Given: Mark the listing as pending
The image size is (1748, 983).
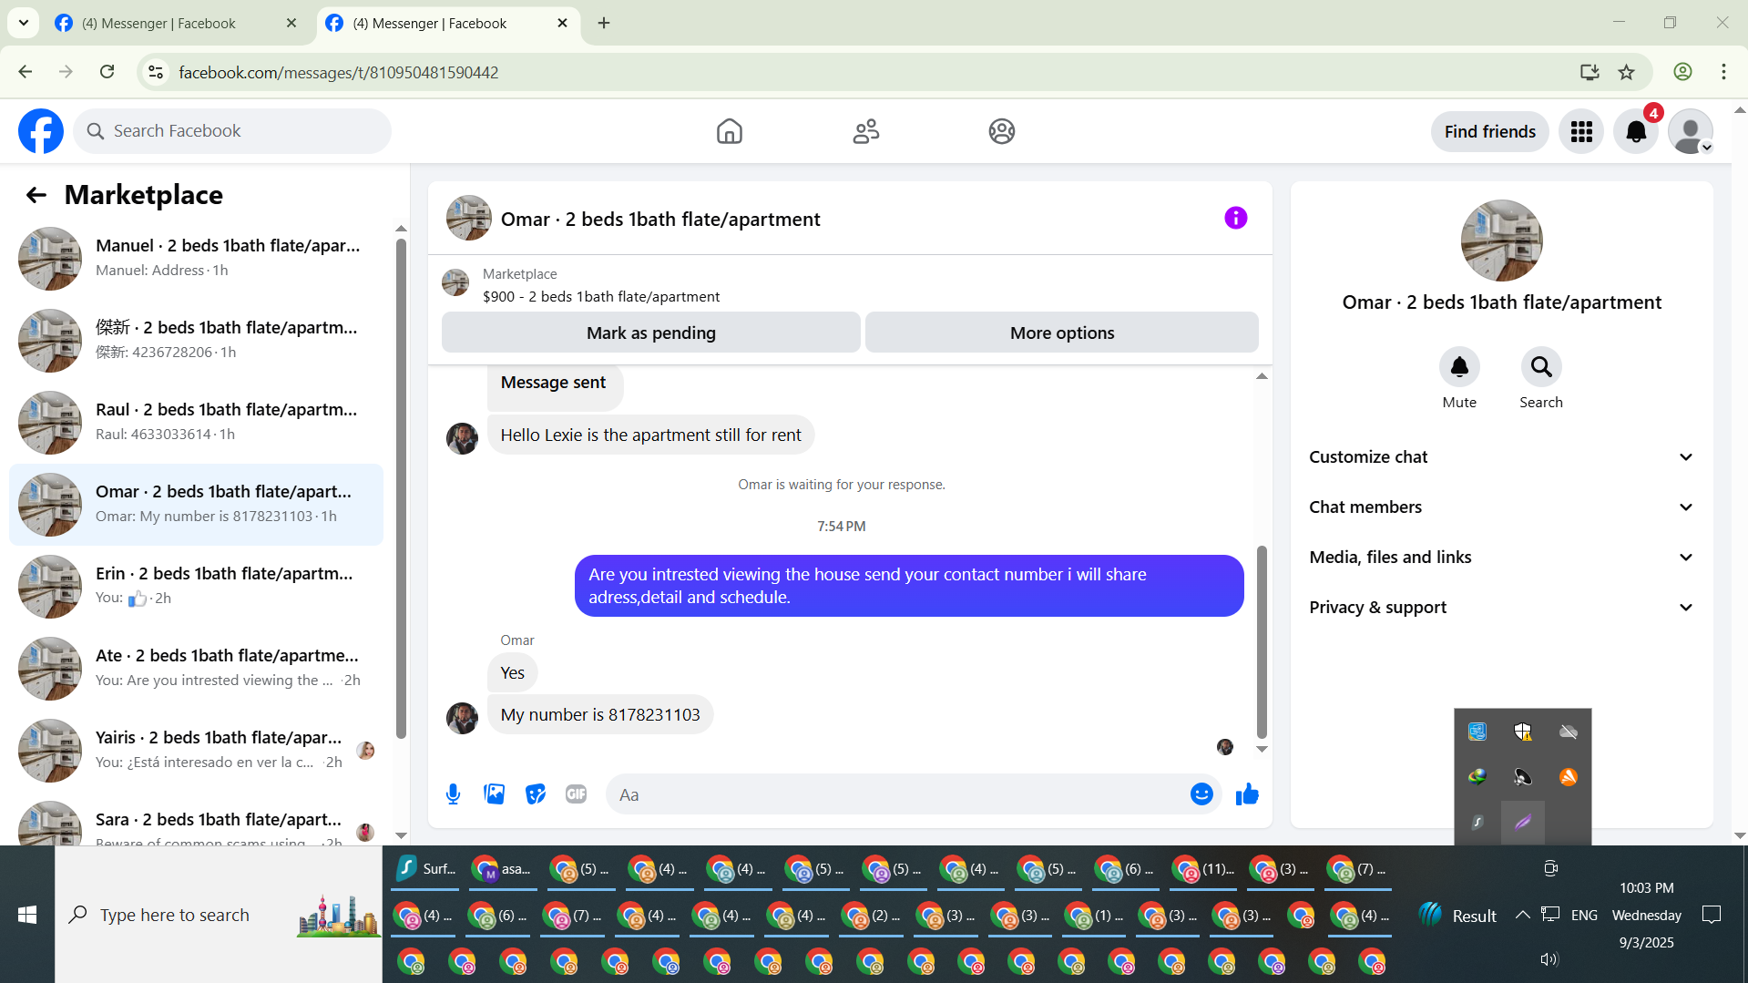Looking at the screenshot, I should 651,333.
